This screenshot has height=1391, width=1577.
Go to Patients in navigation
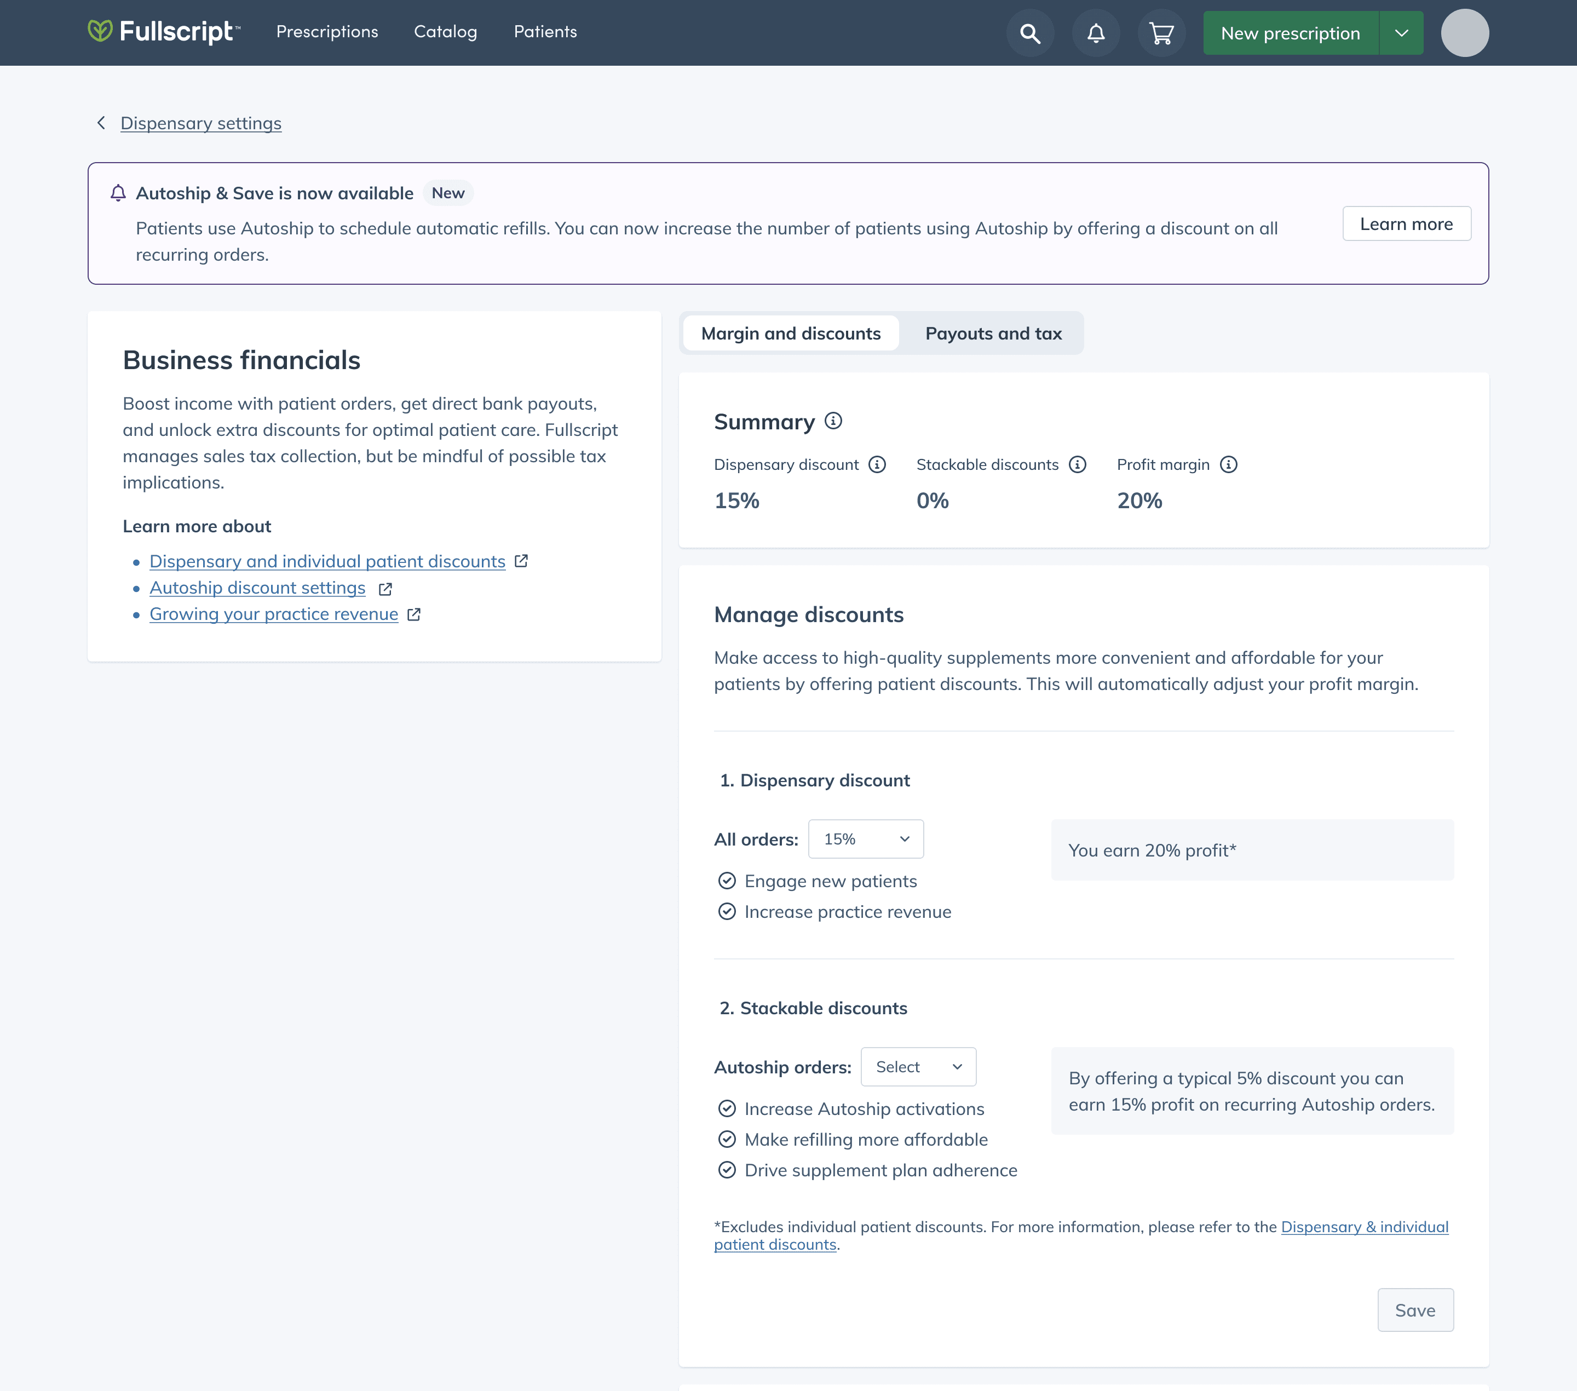[x=545, y=32]
